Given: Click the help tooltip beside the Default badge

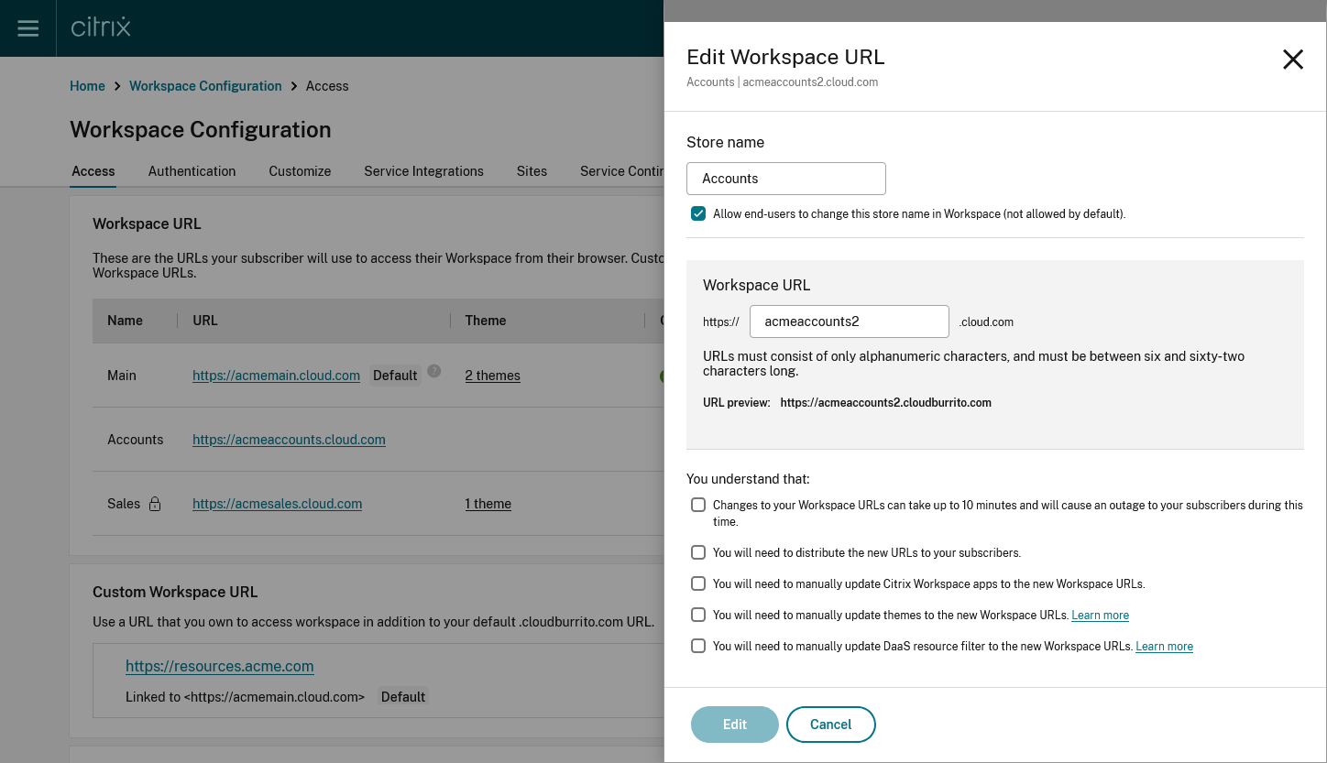Looking at the screenshot, I should [x=433, y=370].
